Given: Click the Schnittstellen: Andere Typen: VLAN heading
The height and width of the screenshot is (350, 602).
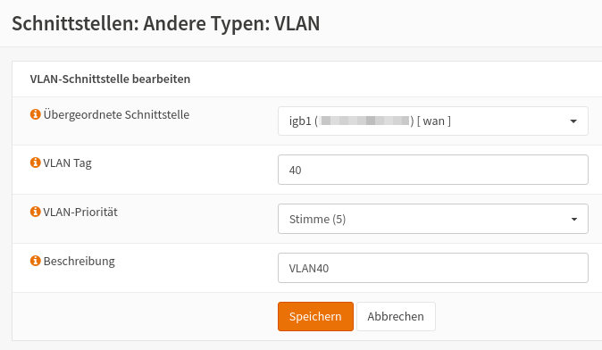Looking at the screenshot, I should point(166,23).
